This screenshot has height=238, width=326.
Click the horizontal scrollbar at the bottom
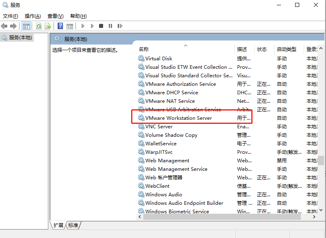point(227,217)
